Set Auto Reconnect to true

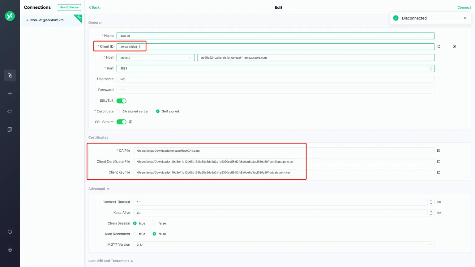tap(135, 234)
